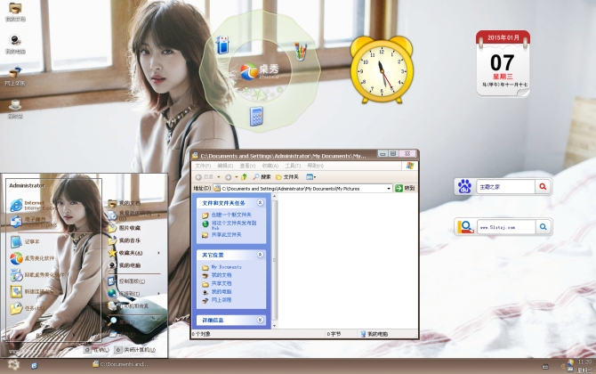Viewport: 596px width, 374px height.
Task: Open 我的音乐 in the Start menu
Action: coord(125,240)
